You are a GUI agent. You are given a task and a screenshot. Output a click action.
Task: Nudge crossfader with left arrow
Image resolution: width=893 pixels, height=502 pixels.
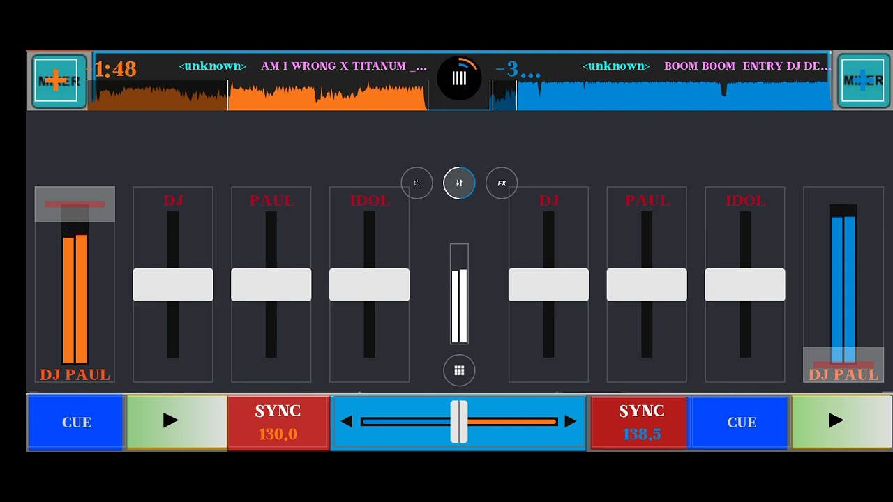(346, 421)
